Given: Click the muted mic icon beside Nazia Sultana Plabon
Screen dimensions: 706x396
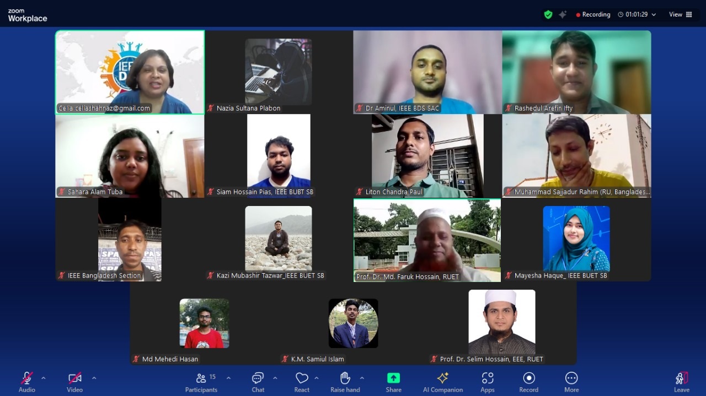Looking at the screenshot, I should (211, 109).
